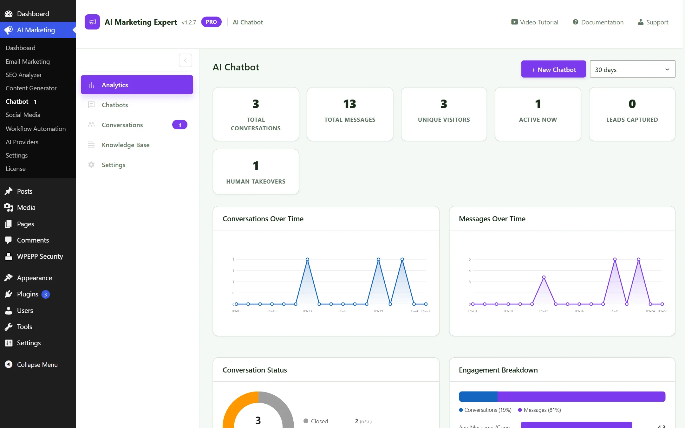Screen dimensions: 685x428
Task: Click the Leads Captured stat card
Action: [x=632, y=114]
